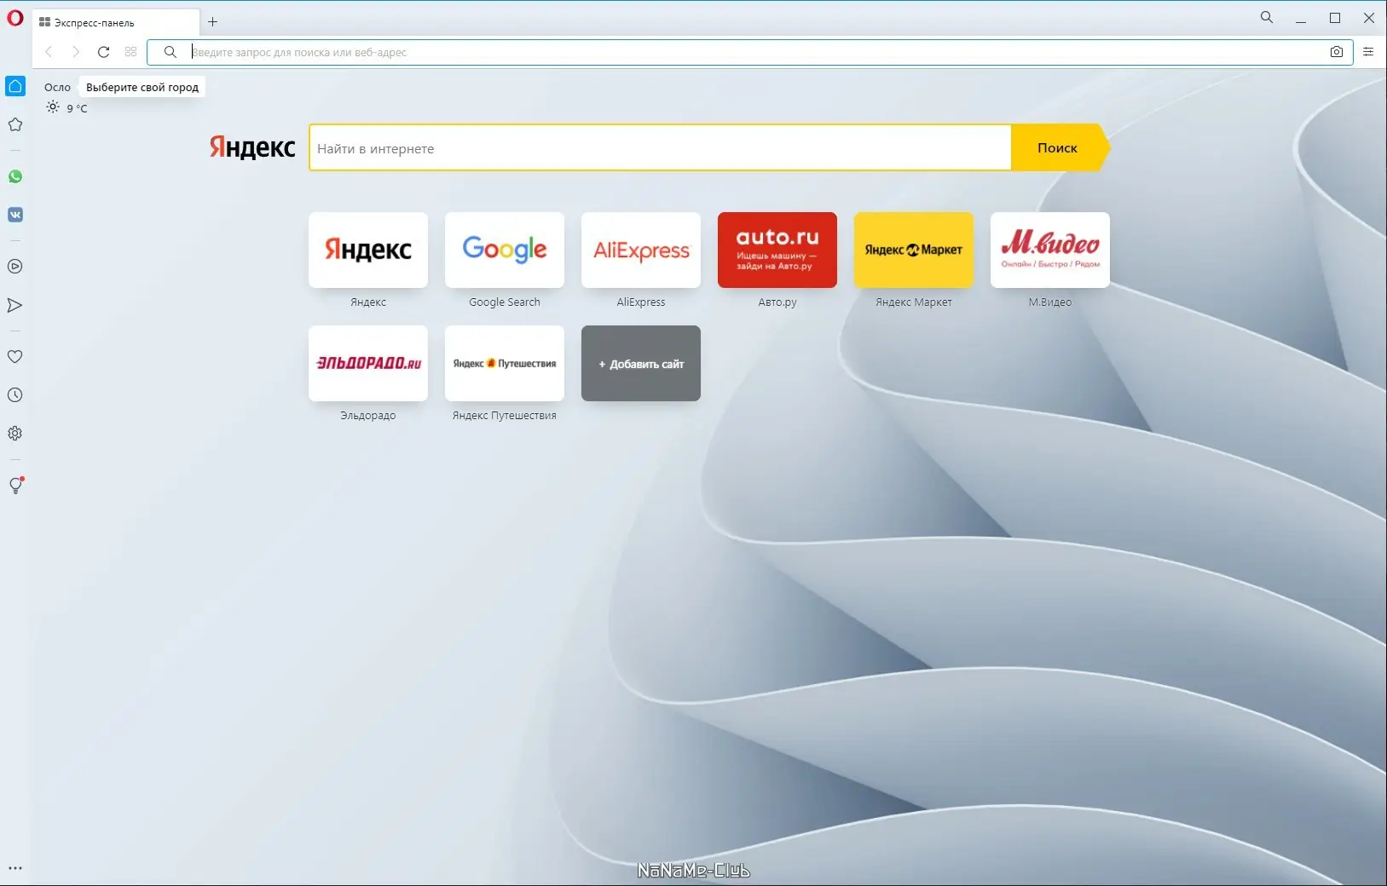1387x886 pixels.
Task: Open the AliExpress speed dial tile
Action: [x=641, y=250]
